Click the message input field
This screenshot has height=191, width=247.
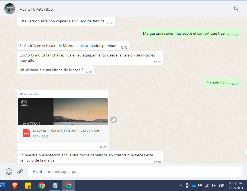point(135,172)
